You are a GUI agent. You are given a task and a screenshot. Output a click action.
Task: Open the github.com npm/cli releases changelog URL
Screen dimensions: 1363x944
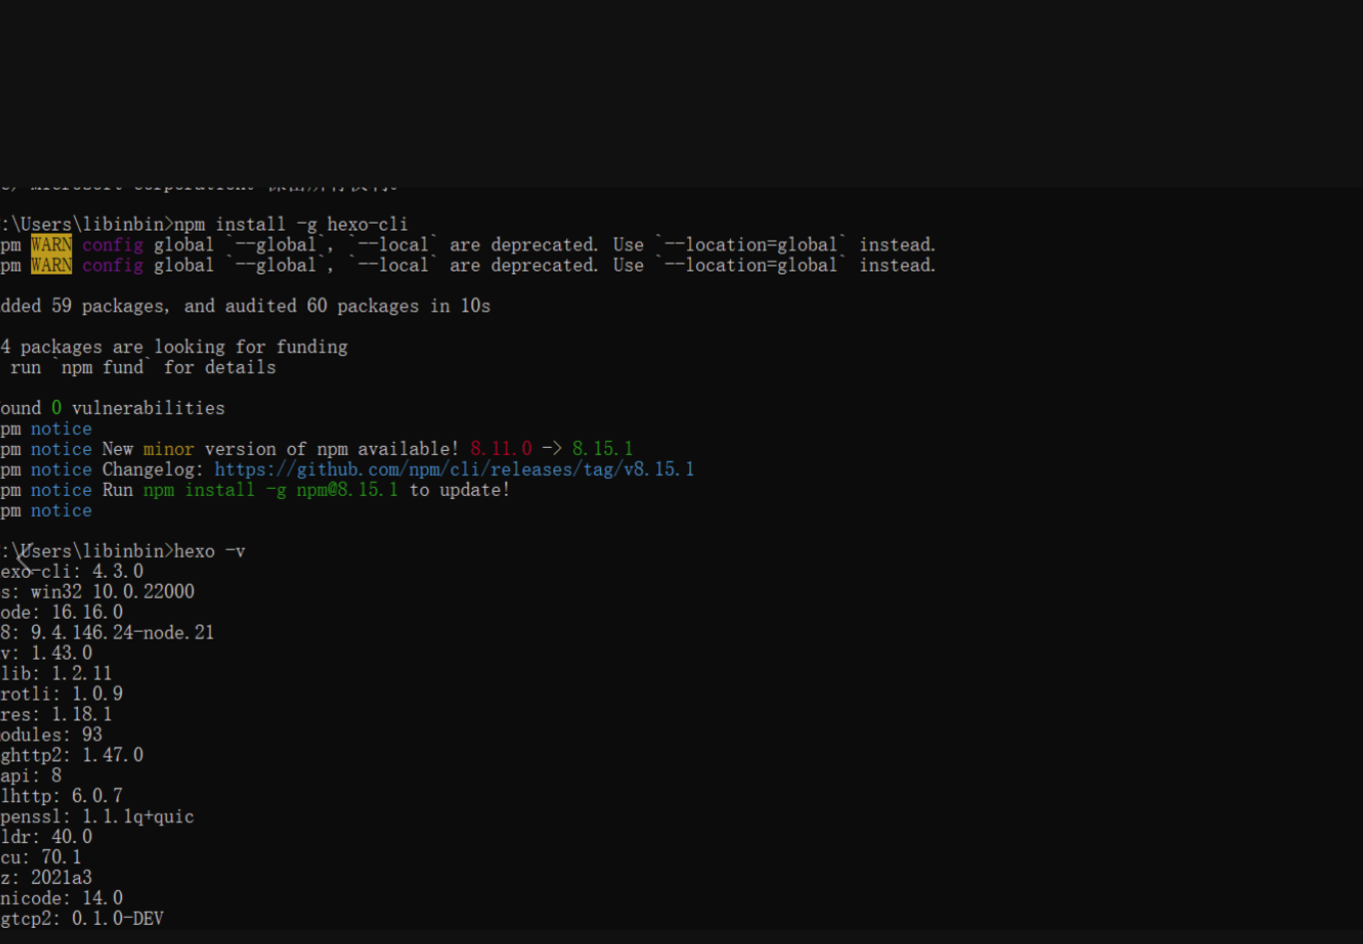[454, 469]
